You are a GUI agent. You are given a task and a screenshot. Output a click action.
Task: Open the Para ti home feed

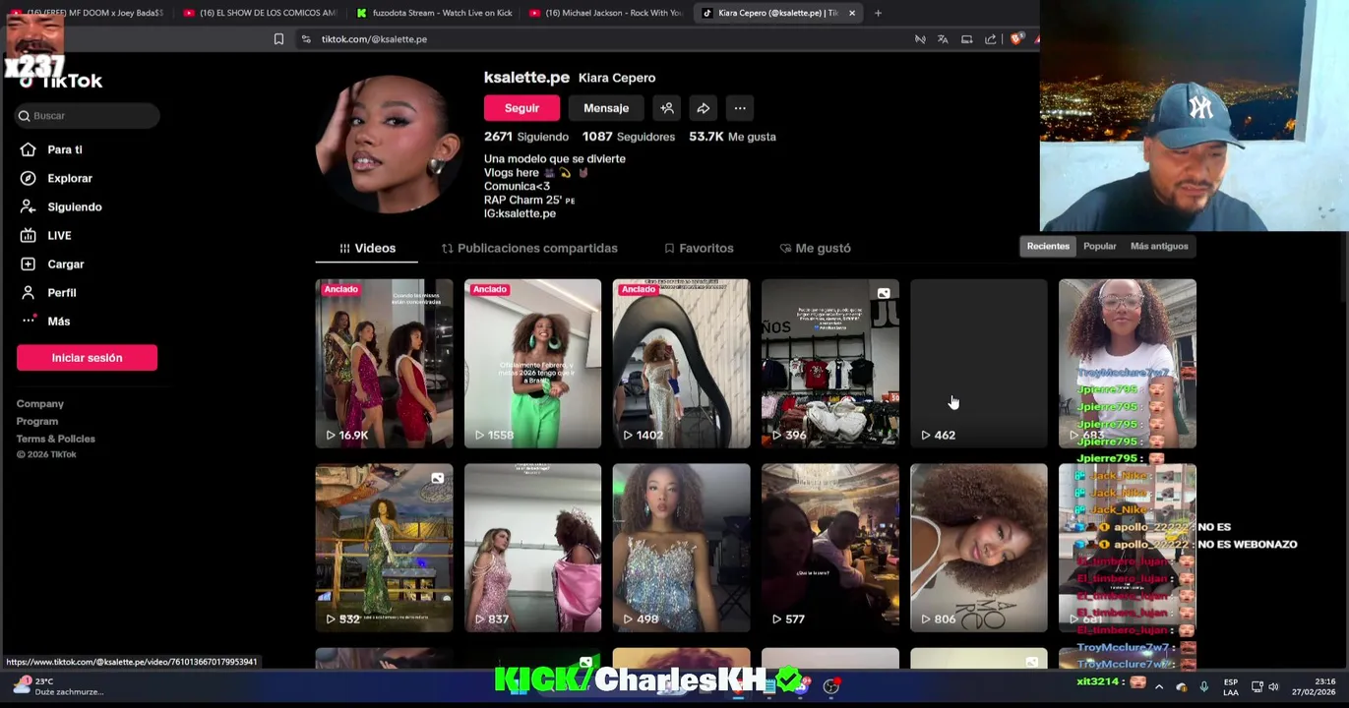click(x=64, y=149)
